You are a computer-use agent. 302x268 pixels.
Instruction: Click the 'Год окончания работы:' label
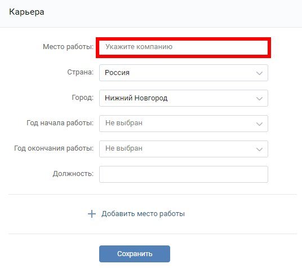(x=54, y=148)
